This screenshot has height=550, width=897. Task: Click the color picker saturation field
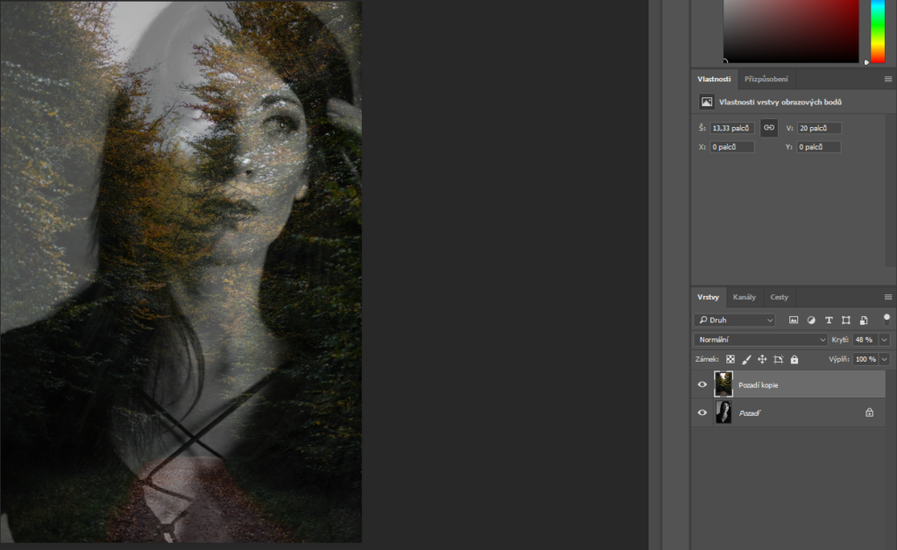[791, 31]
